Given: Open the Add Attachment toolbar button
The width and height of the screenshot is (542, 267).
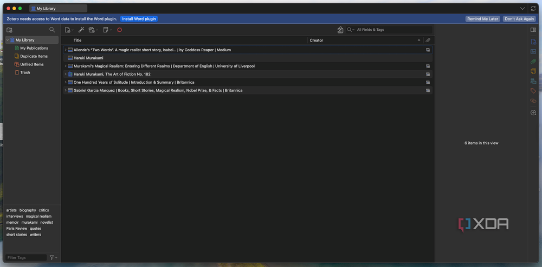Looking at the screenshot, I should 93,30.
